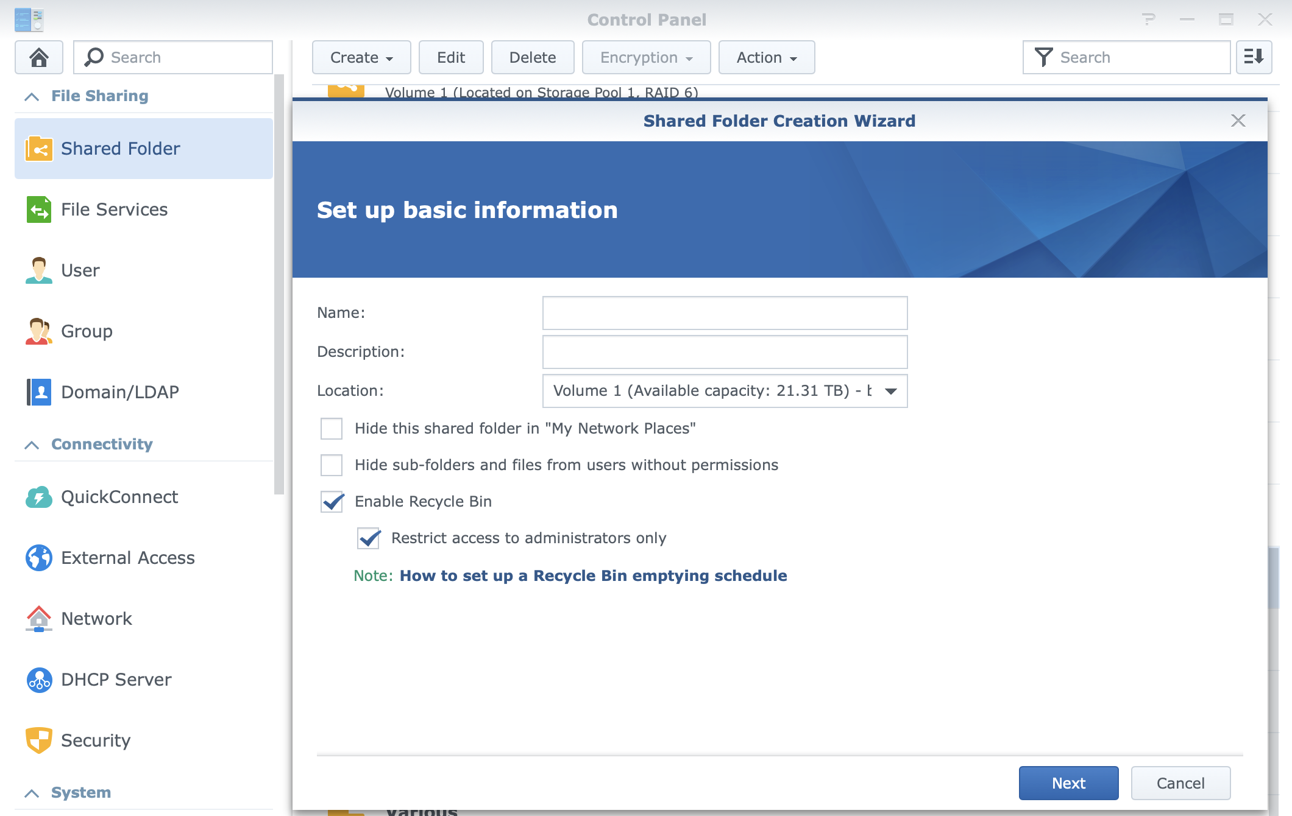Open External Access globe icon
Viewport: 1292px width, 816px height.
pos(39,558)
